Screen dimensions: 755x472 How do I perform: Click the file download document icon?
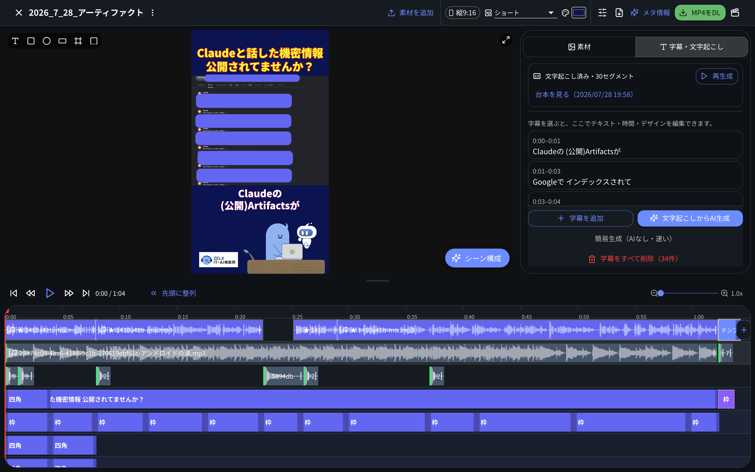tap(619, 13)
